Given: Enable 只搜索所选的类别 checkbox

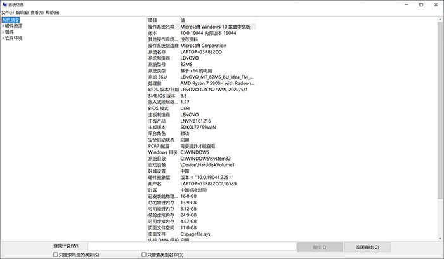Looking at the screenshot, I should (x=56, y=255).
